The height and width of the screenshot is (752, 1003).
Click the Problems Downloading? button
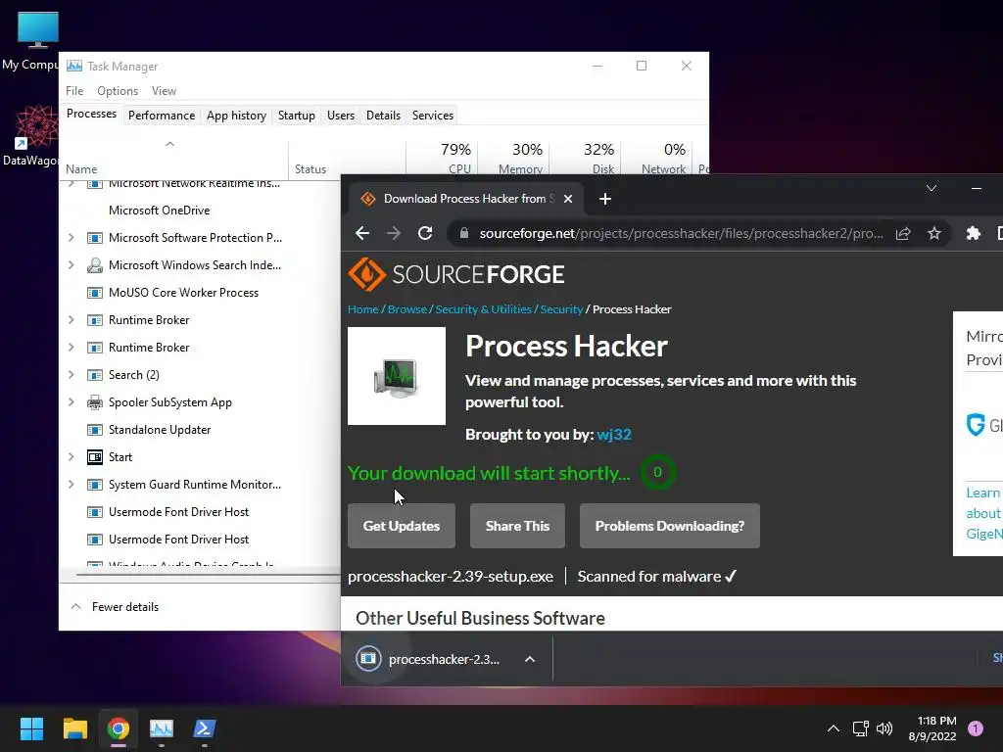tap(670, 526)
